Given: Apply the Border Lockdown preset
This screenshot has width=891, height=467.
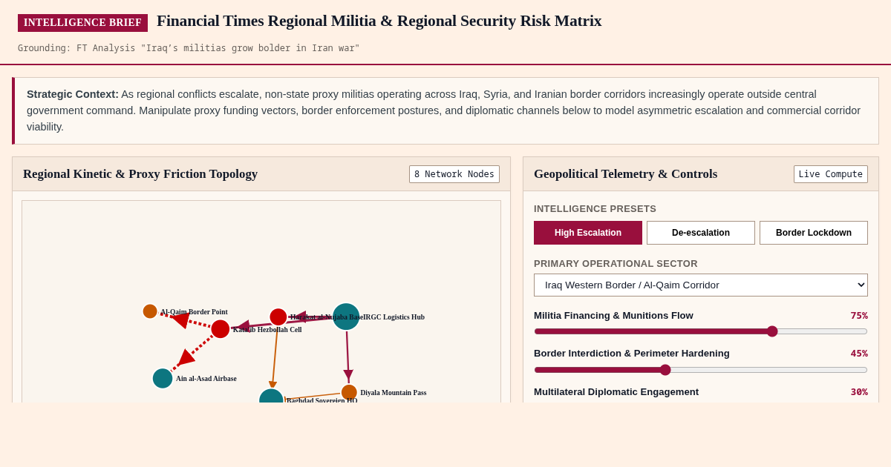Looking at the screenshot, I should [814, 233].
